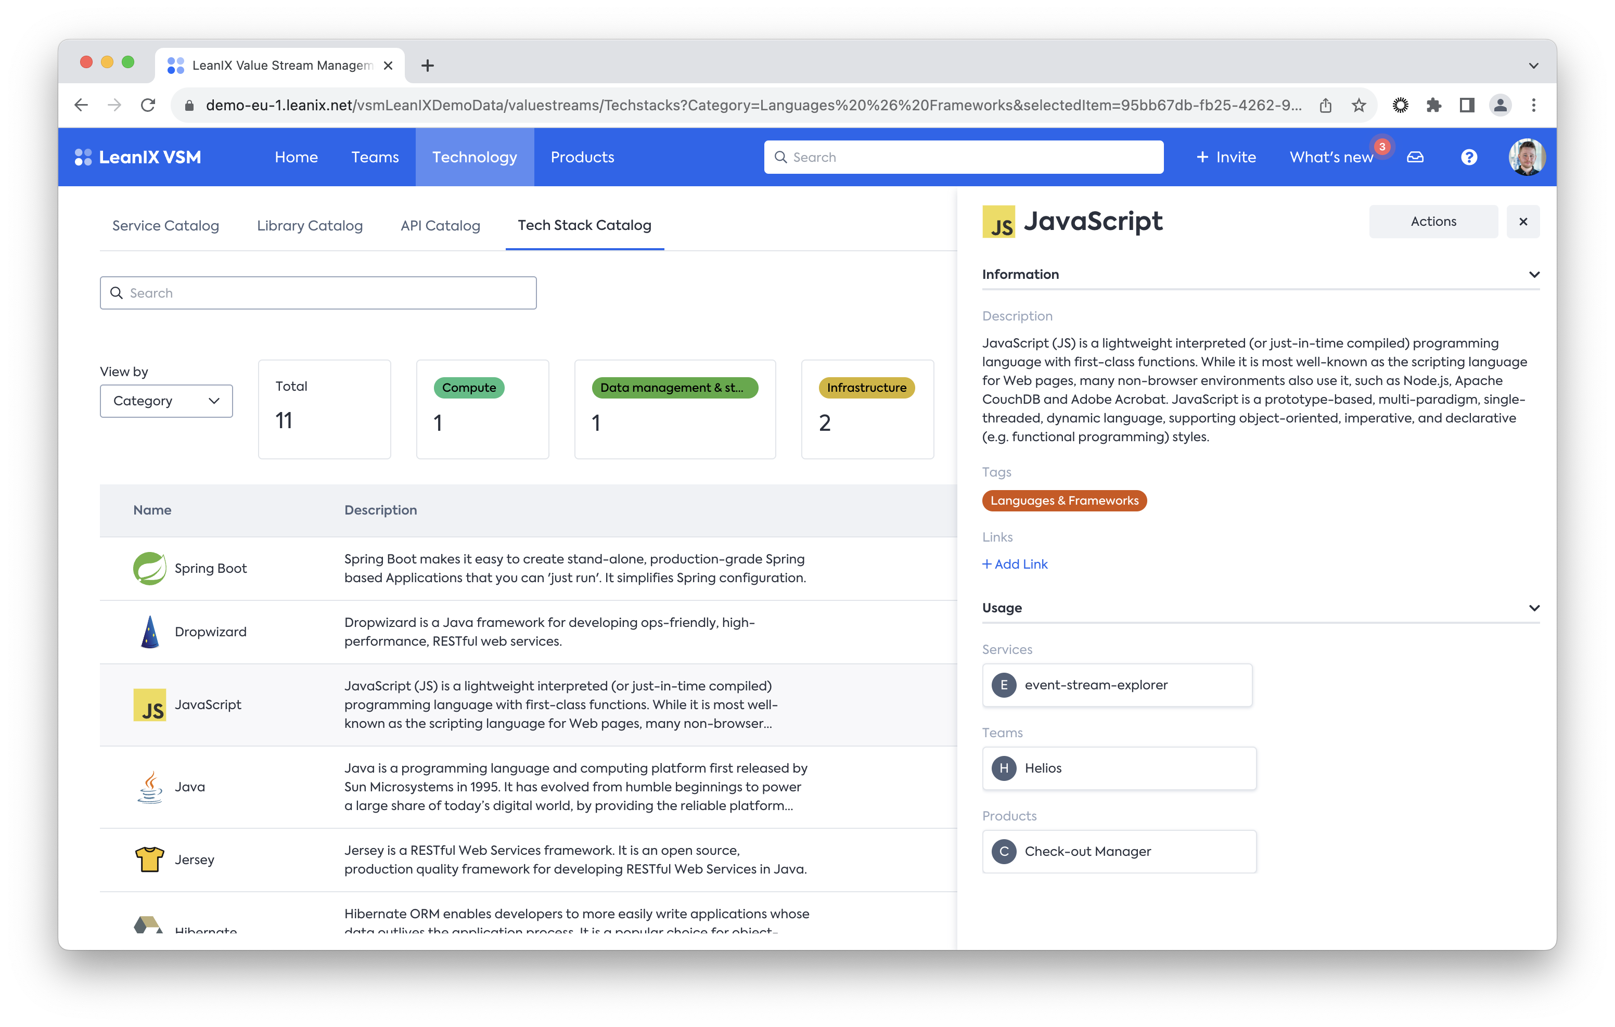The image size is (1615, 1027).
Task: Reload the page
Action: [148, 105]
